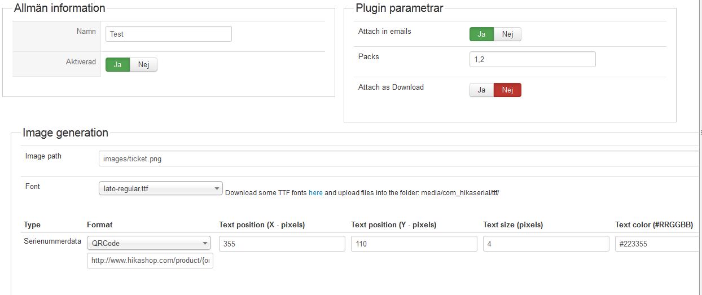The image size is (702, 295).
Task: Set Aktiverad to Nej
Action: point(144,64)
